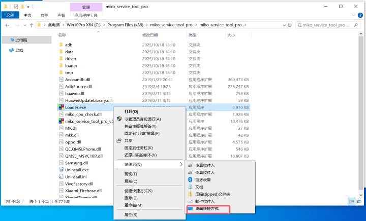Screen dimensions: 366x221
Task: Expand the address bar history dropdown
Action: pyautogui.click(x=284, y=25)
